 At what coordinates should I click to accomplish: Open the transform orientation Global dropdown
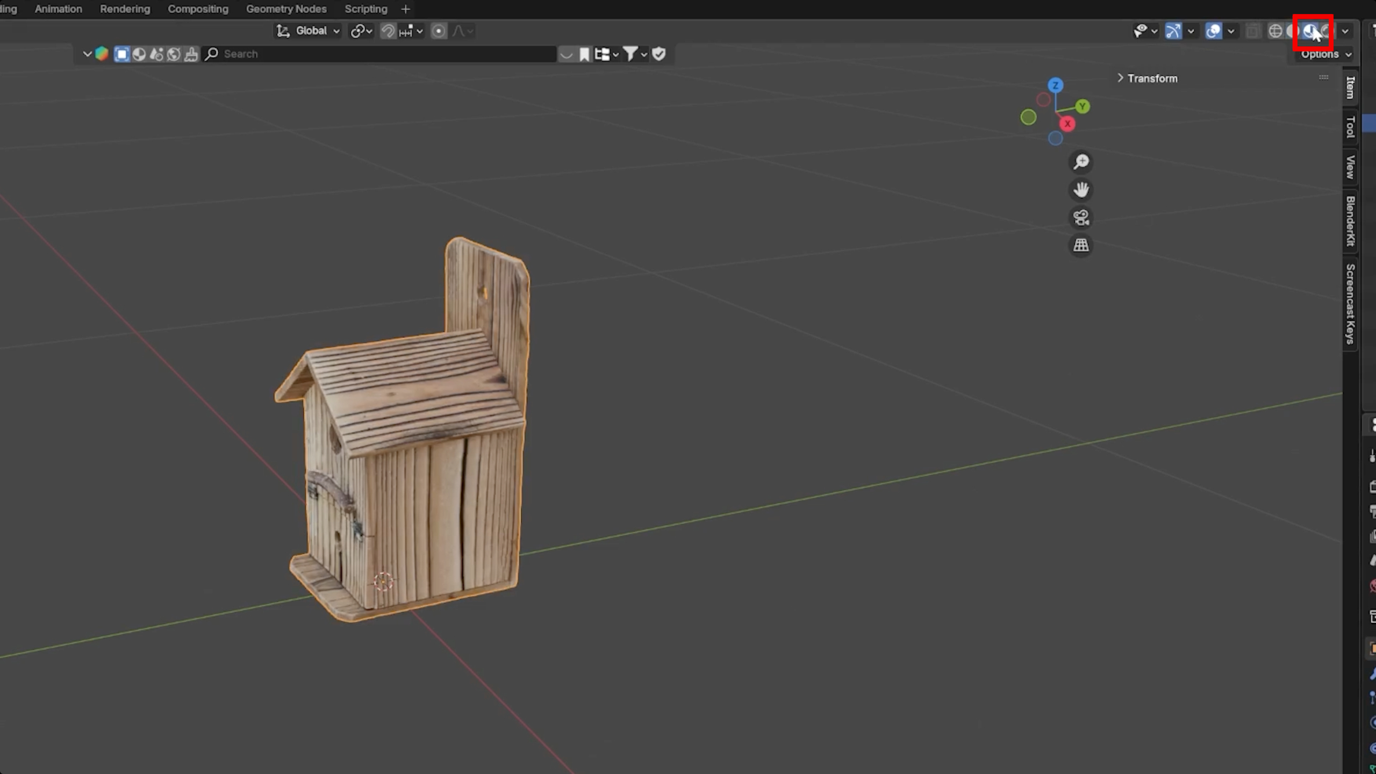[x=312, y=31]
